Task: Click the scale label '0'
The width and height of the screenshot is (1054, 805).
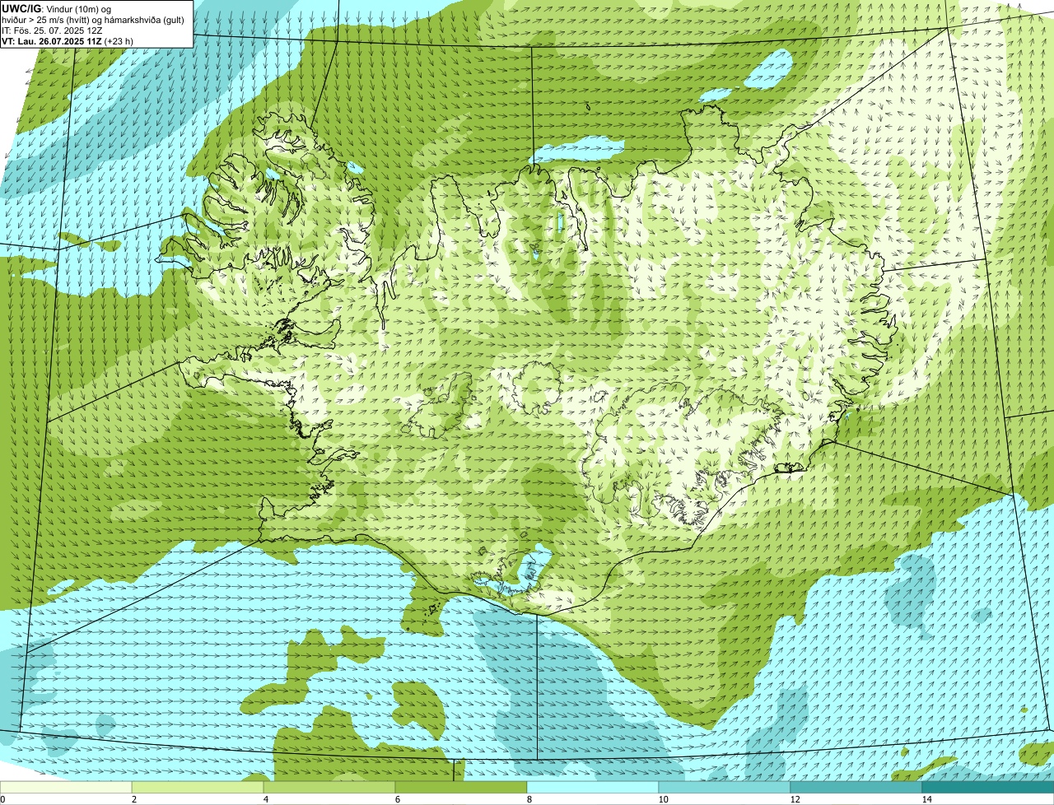Action: coord(2,799)
